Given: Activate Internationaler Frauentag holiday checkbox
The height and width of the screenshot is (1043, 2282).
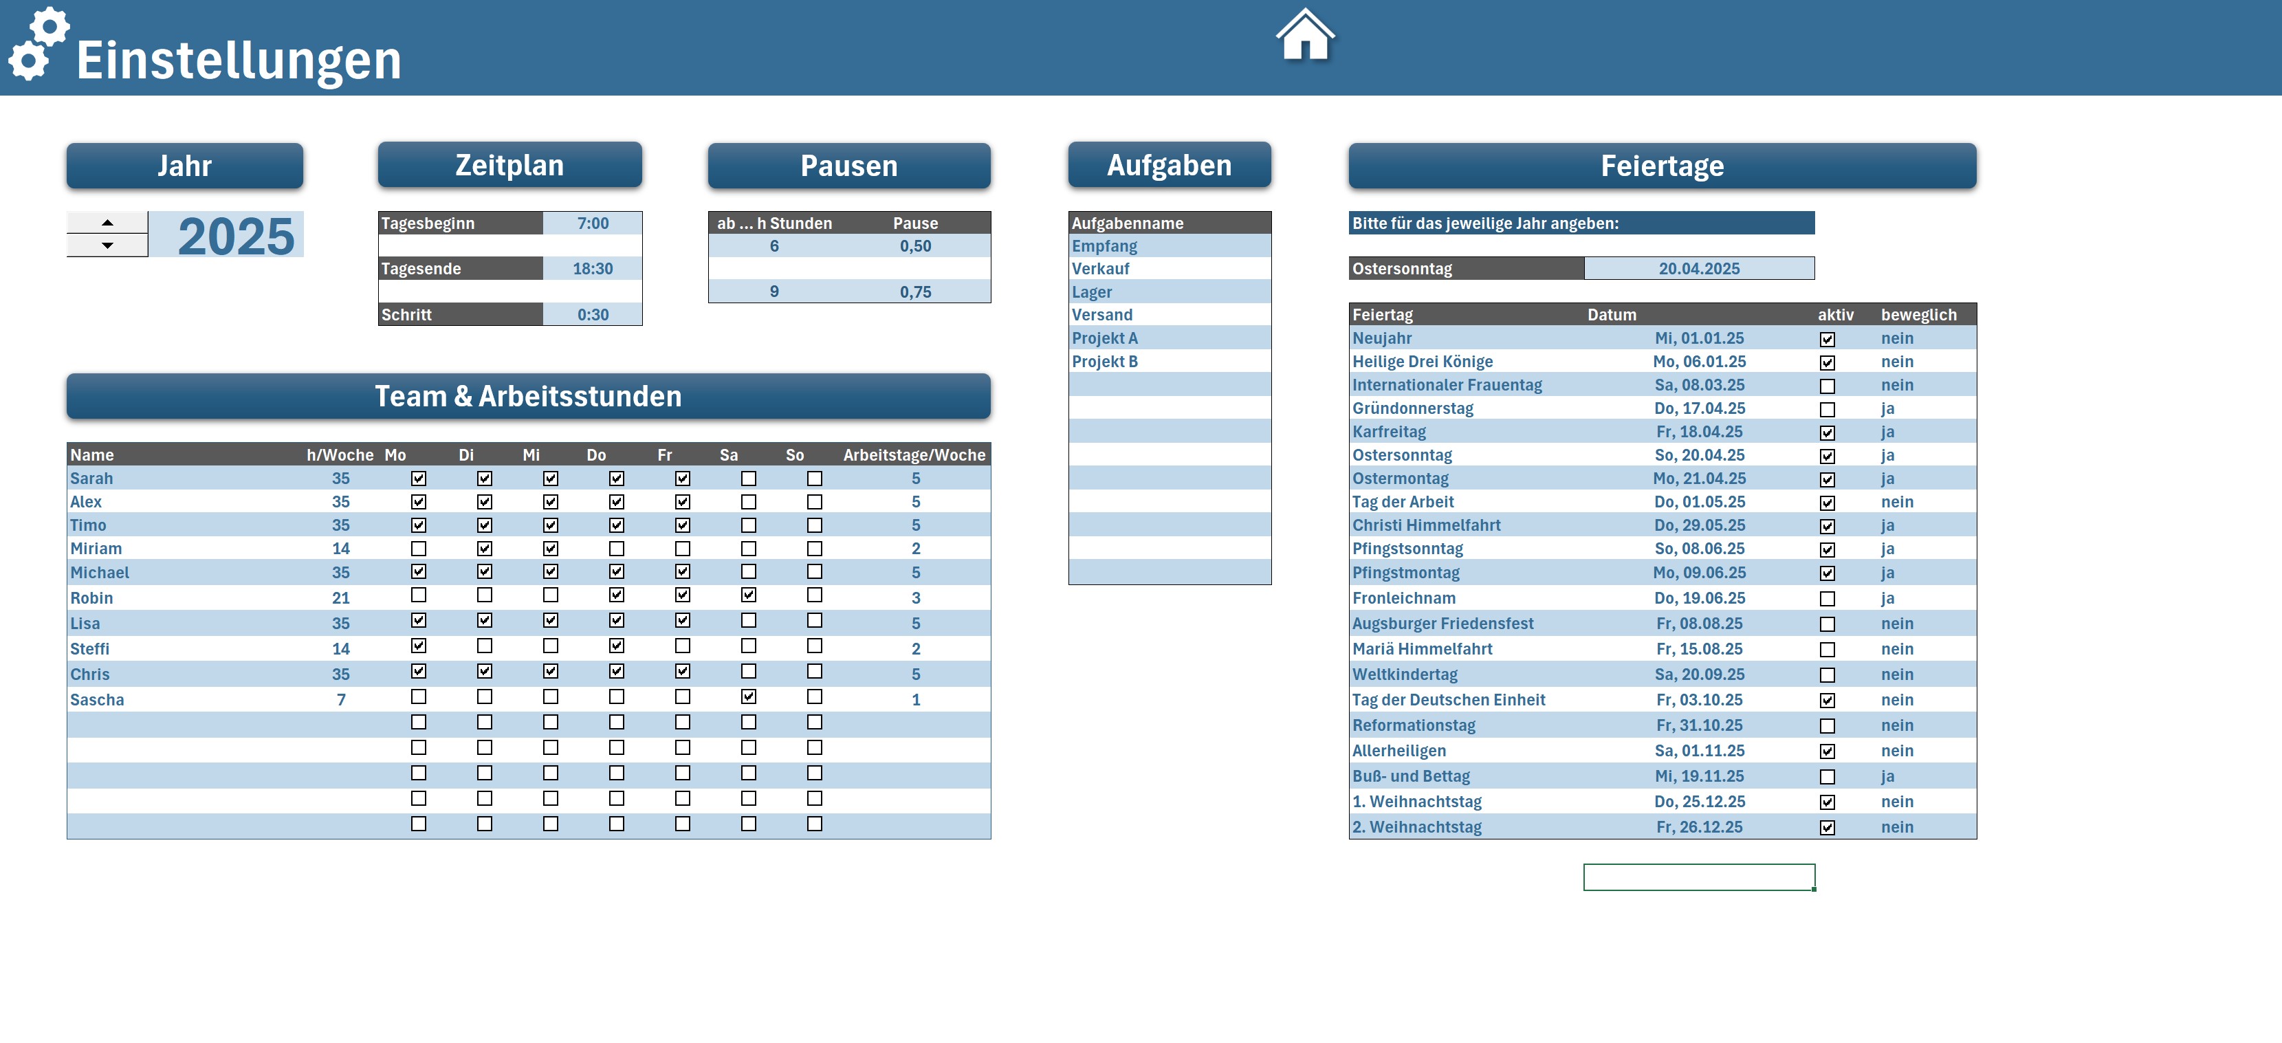Looking at the screenshot, I should pos(1827,386).
